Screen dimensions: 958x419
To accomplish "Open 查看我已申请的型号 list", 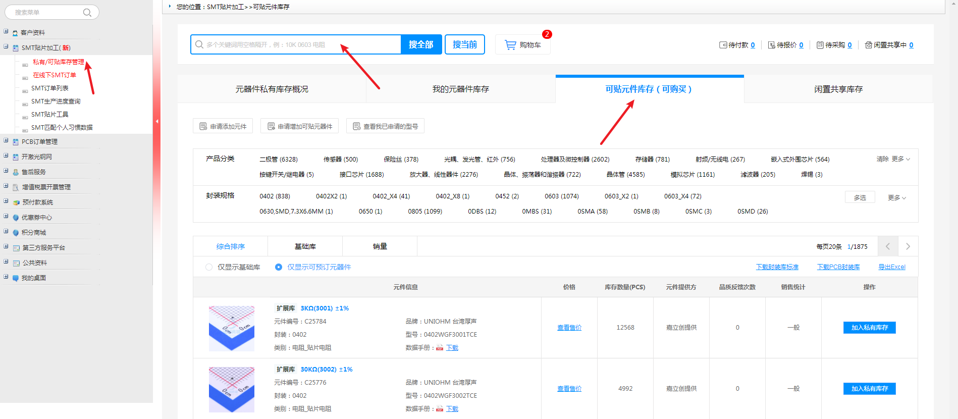I will pyautogui.click(x=385, y=126).
